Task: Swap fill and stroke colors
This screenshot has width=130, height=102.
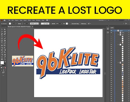Action: [x=5, y=62]
